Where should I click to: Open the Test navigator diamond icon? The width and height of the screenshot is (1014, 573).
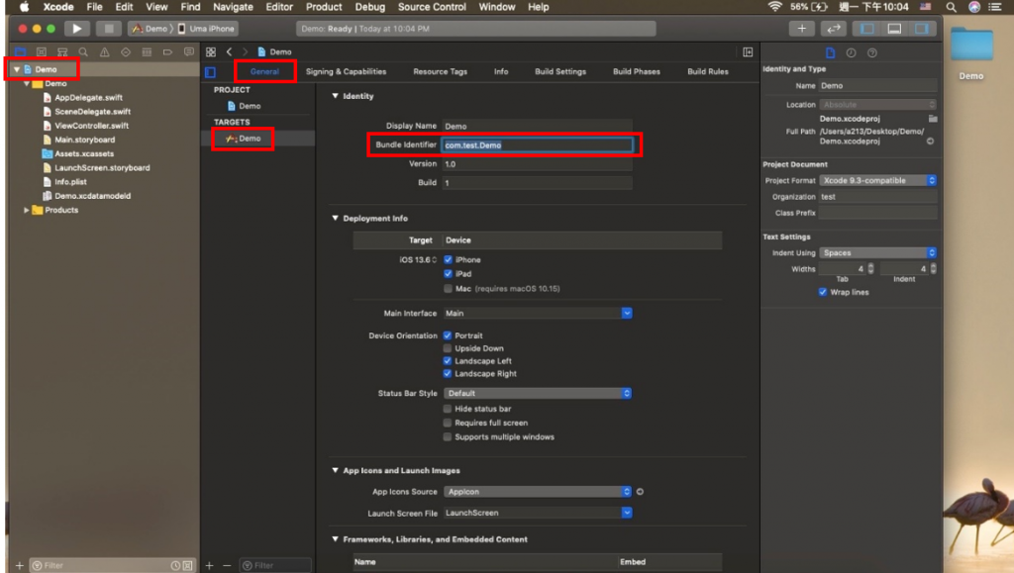(126, 51)
